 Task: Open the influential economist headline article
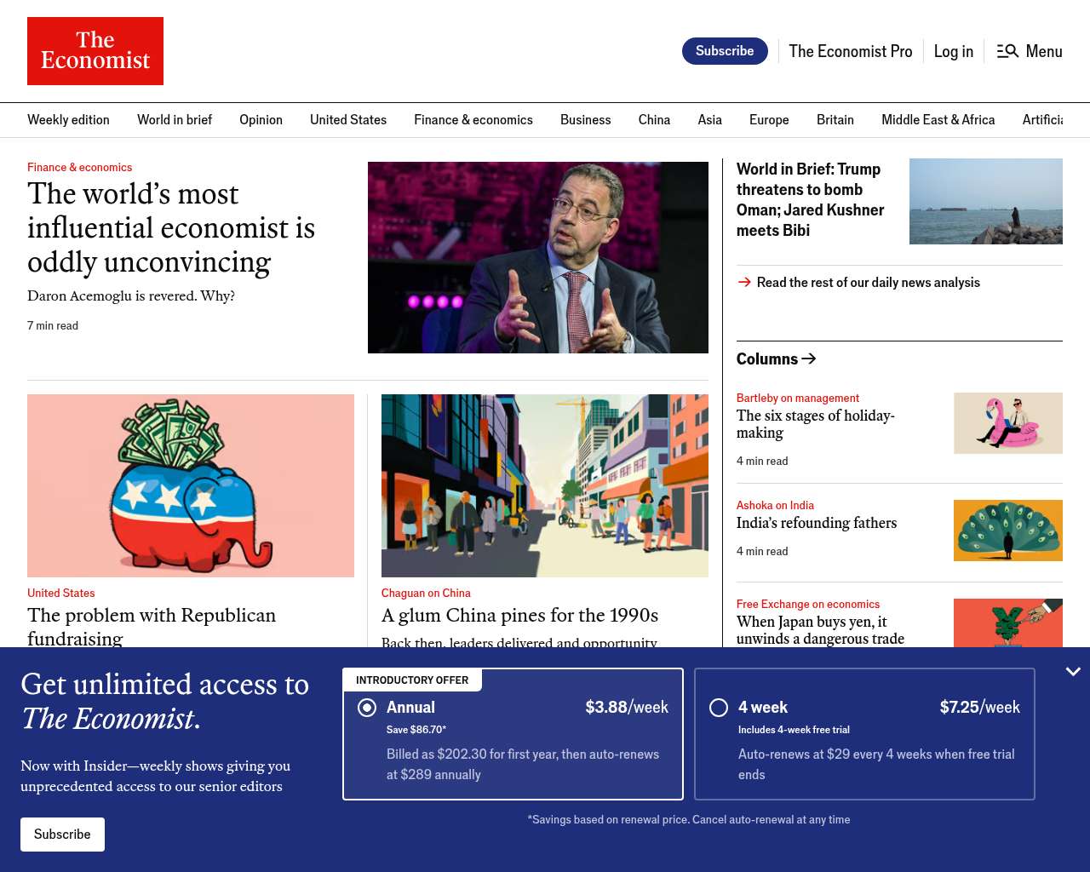(x=171, y=227)
